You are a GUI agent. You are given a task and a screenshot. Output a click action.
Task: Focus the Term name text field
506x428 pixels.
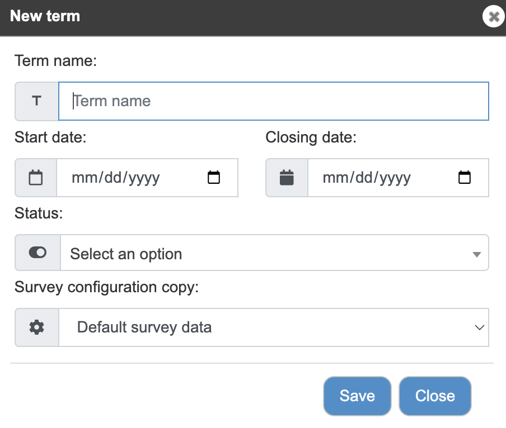click(x=274, y=101)
